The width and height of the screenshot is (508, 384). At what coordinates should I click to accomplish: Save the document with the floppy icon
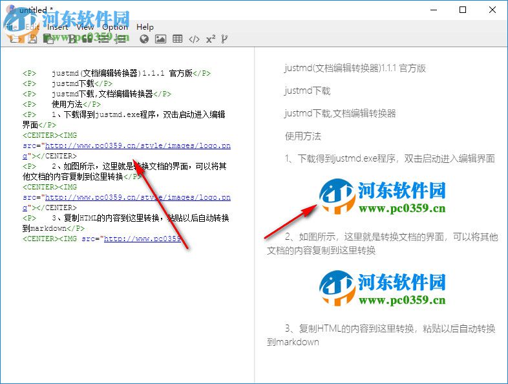click(32, 39)
